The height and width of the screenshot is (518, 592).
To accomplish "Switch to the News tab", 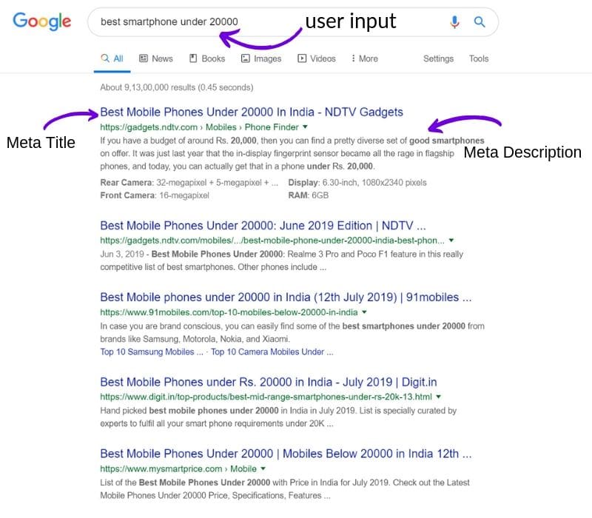I will 156,58.
